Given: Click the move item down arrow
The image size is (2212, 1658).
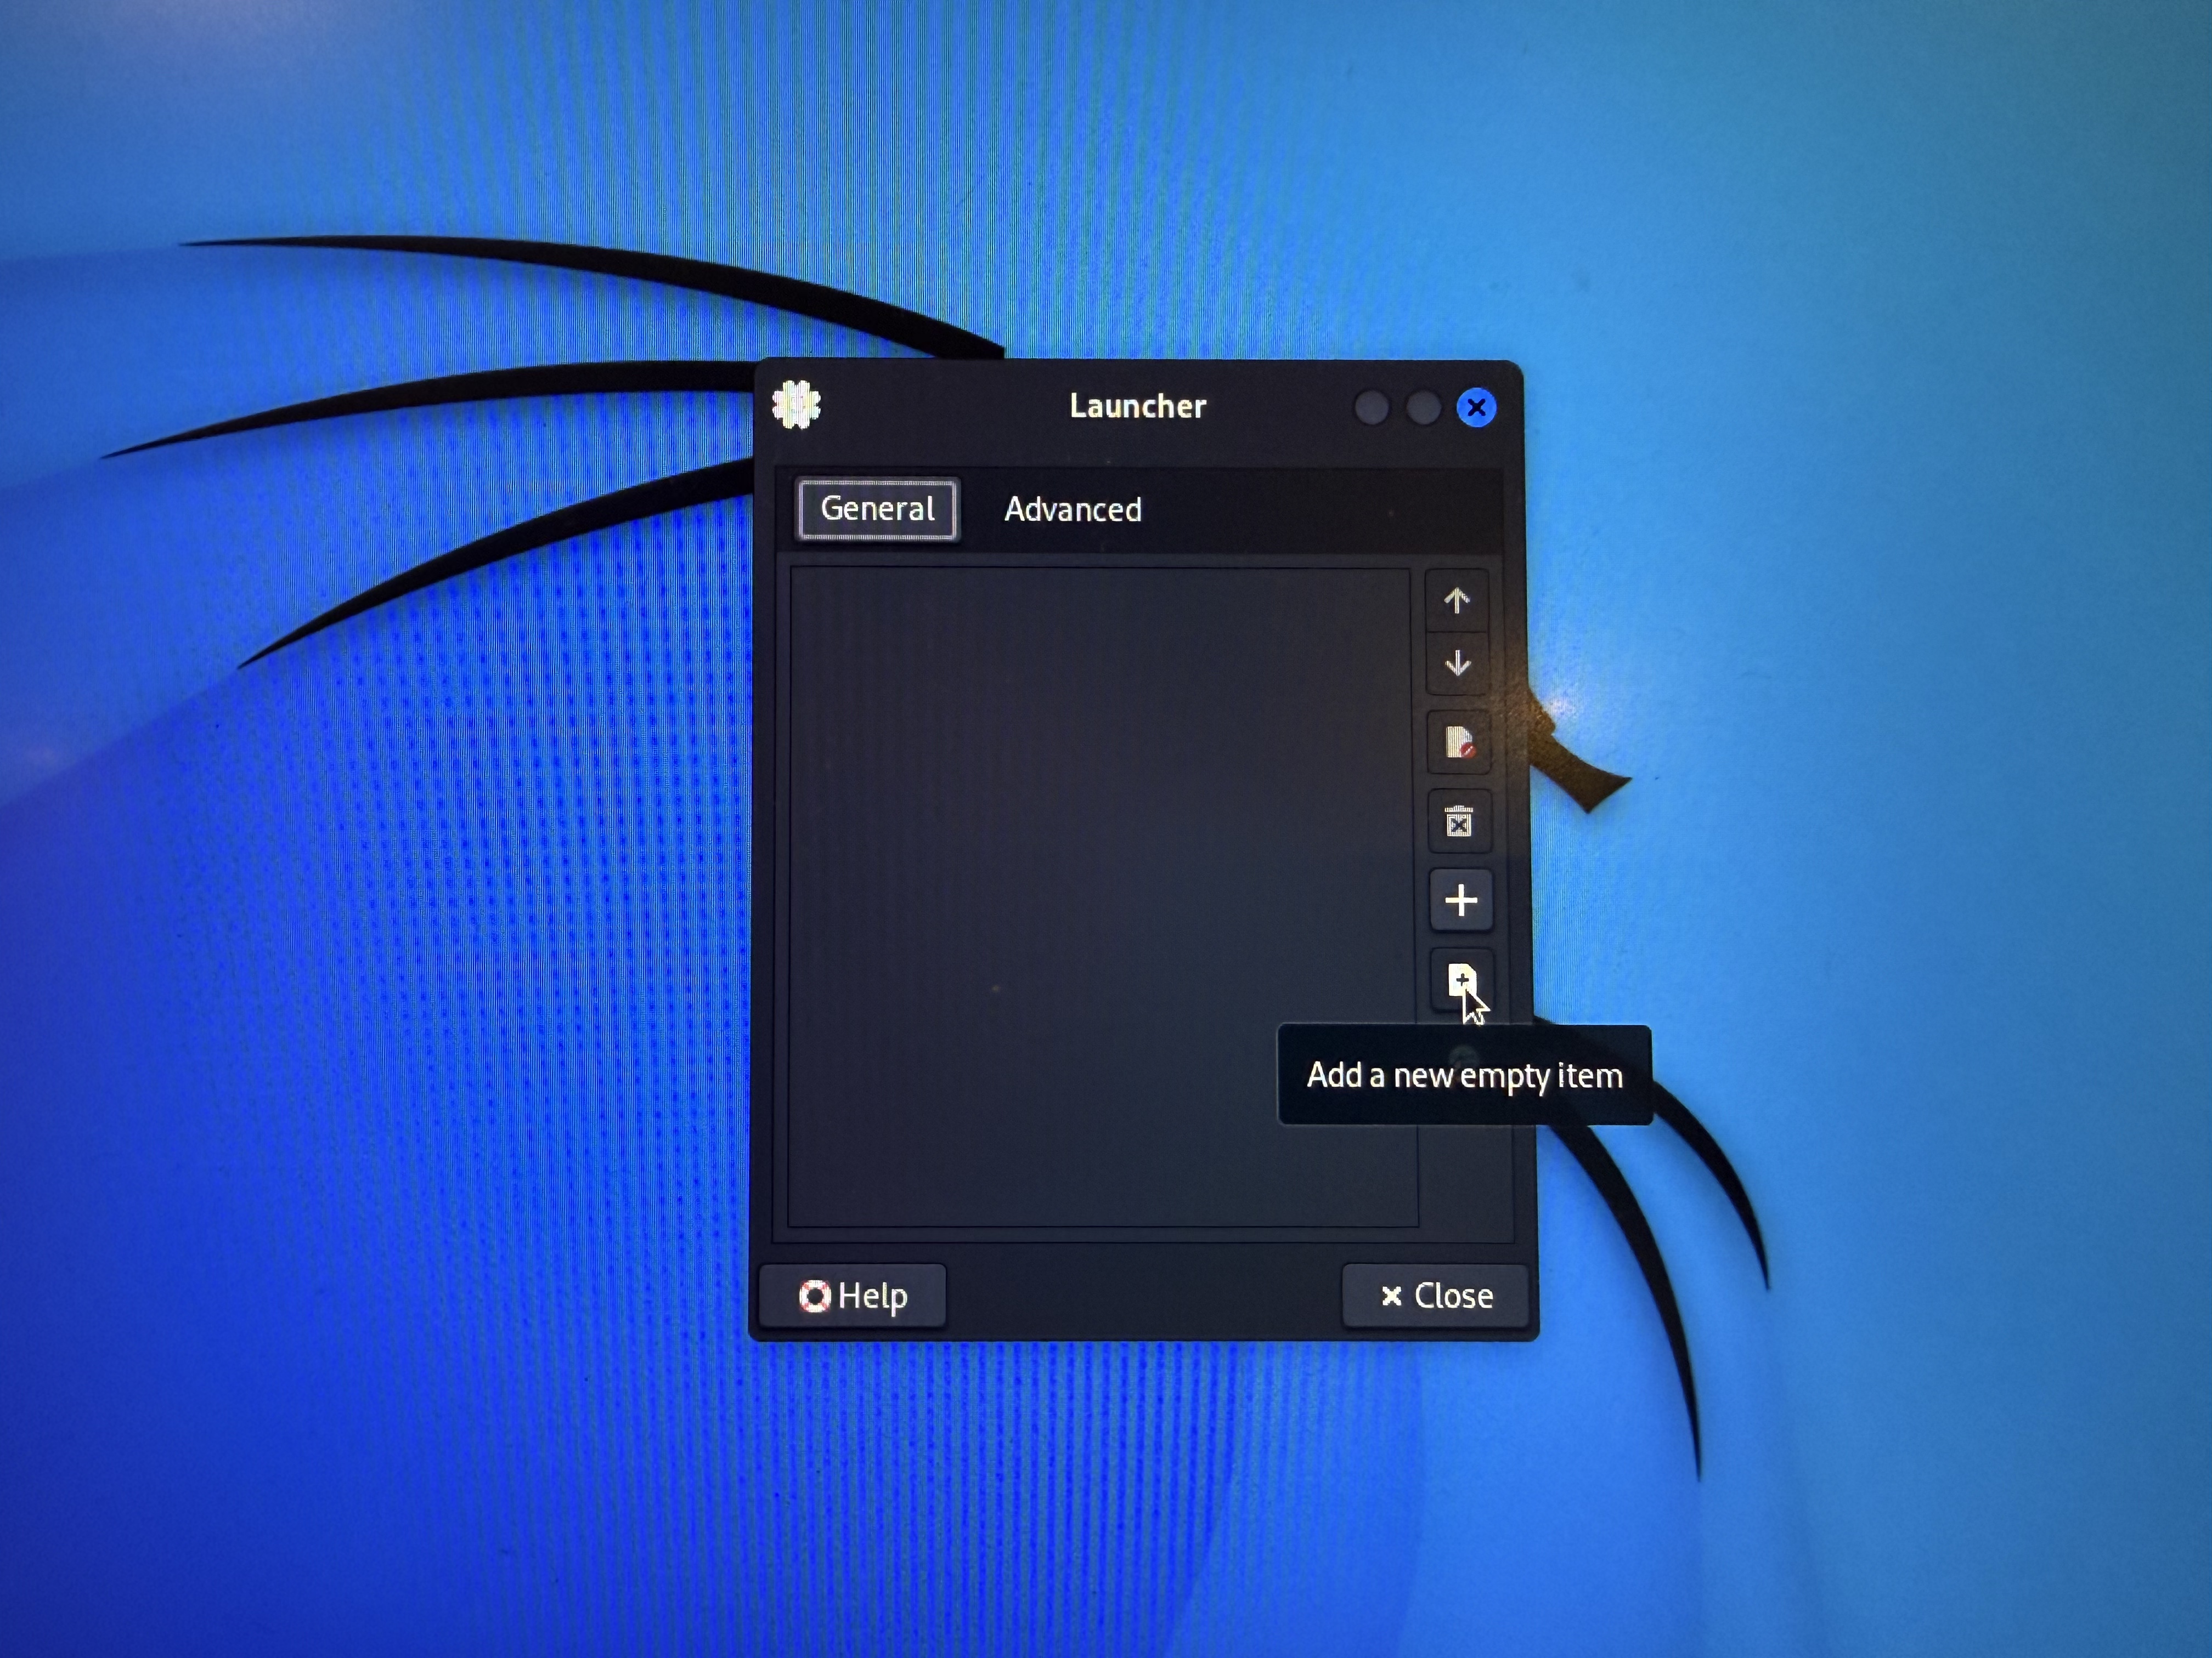Looking at the screenshot, I should 1457,663.
